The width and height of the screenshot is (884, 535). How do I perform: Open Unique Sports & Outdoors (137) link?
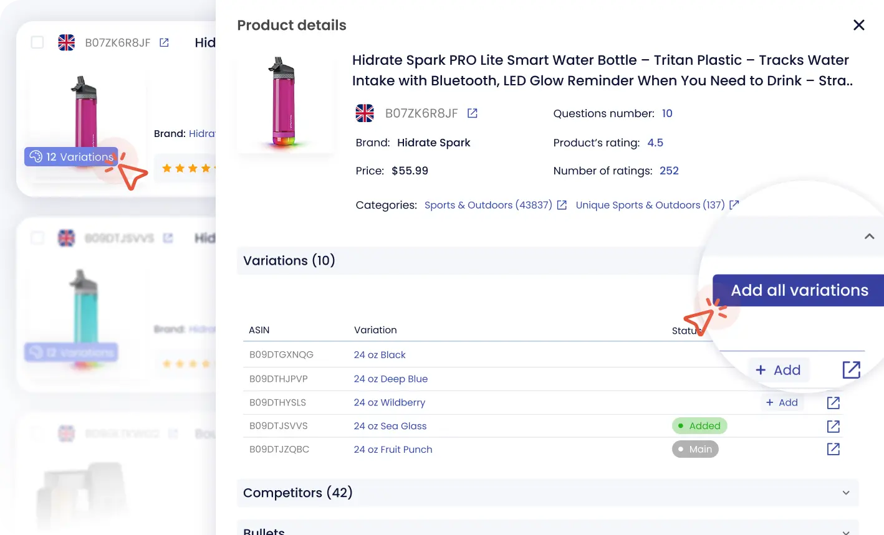(650, 205)
